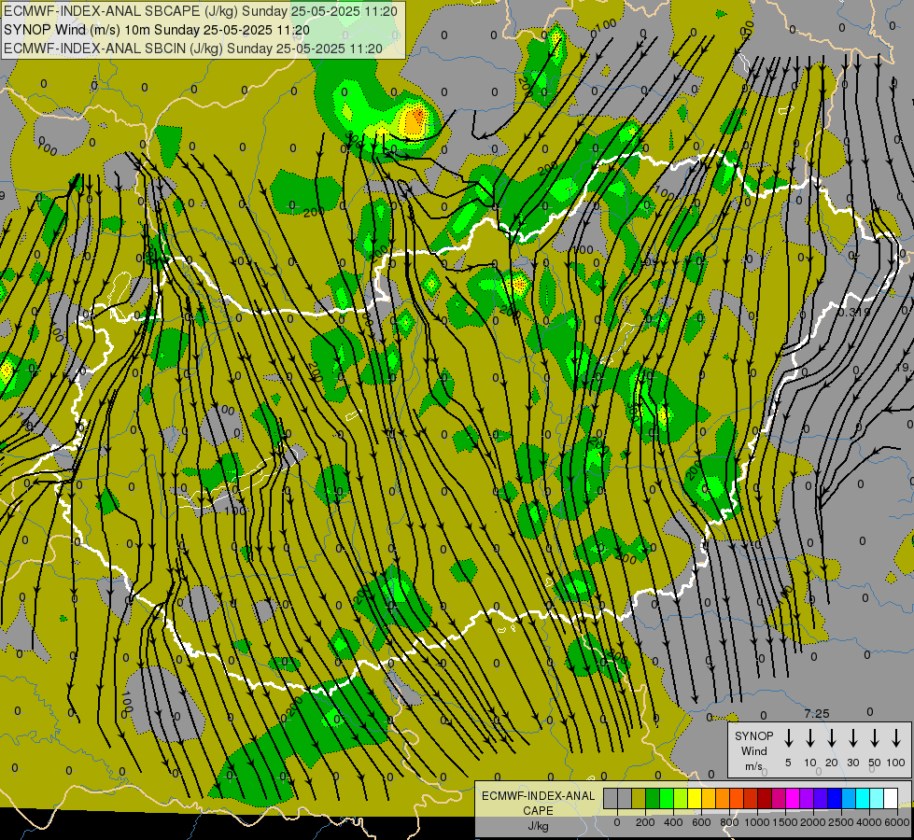Pick the bright green swatch in CAPE legend
Screen dimensions: 914x840
667,798
